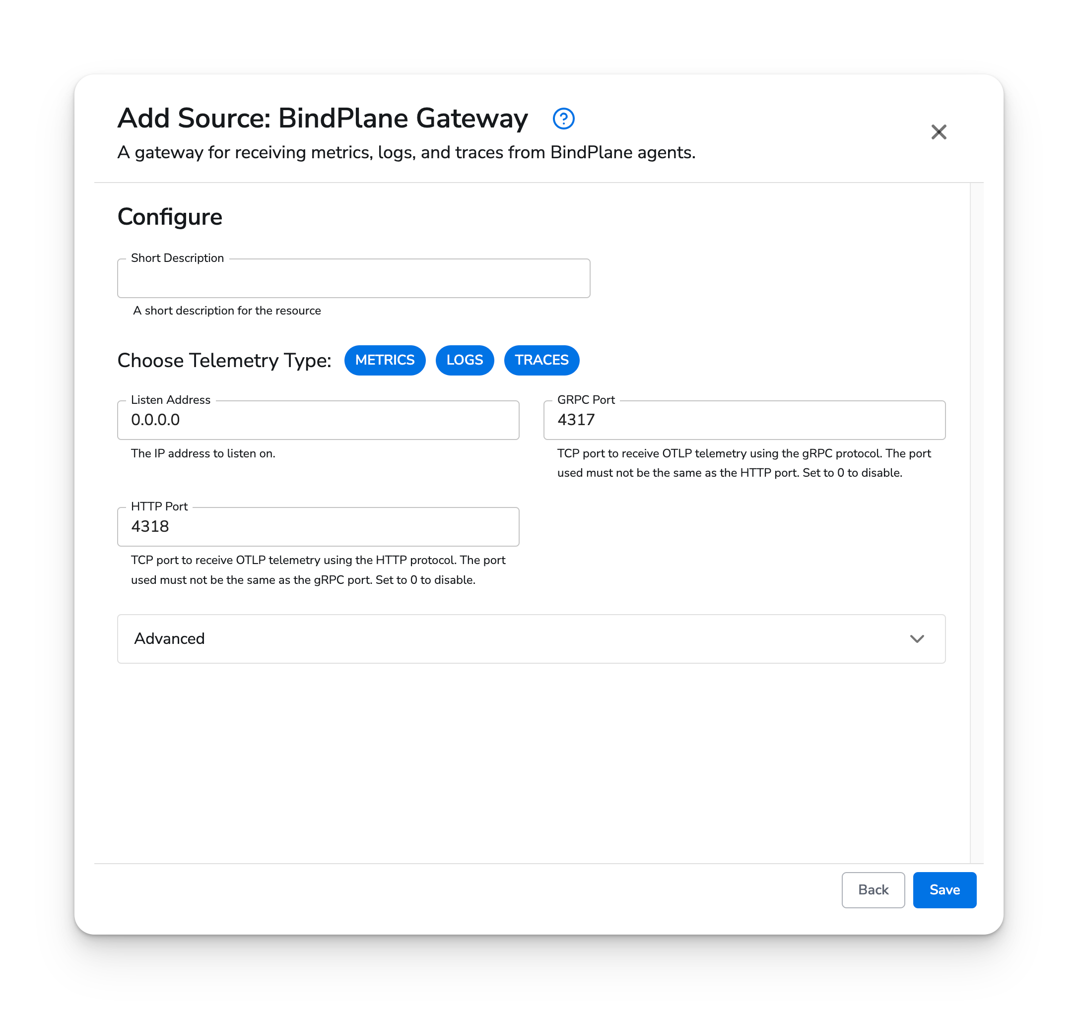Image resolution: width=1078 pixels, height=1009 pixels.
Task: Toggle the METRICS telemetry type
Action: 385,360
